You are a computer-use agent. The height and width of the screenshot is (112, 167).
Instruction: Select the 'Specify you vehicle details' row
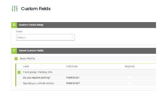(86, 83)
